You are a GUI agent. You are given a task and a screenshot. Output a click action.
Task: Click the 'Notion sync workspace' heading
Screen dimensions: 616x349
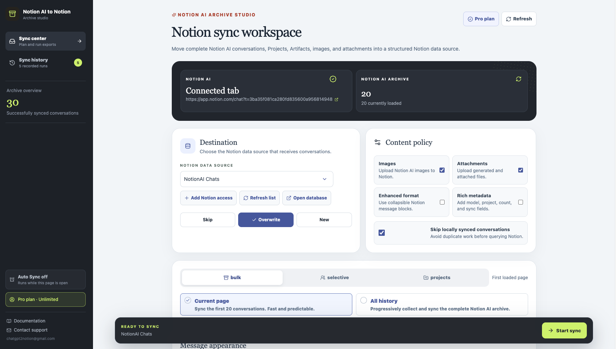click(x=237, y=32)
